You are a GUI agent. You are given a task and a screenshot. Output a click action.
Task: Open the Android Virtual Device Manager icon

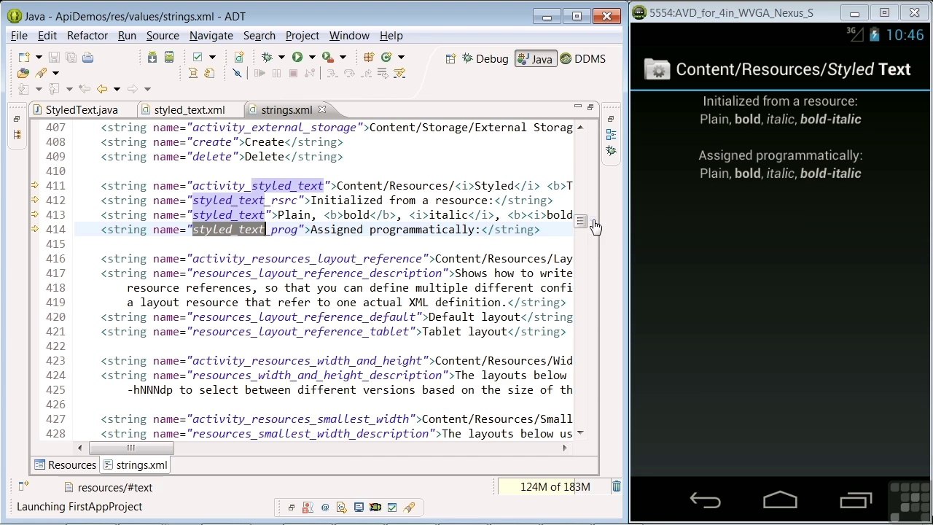tap(169, 57)
